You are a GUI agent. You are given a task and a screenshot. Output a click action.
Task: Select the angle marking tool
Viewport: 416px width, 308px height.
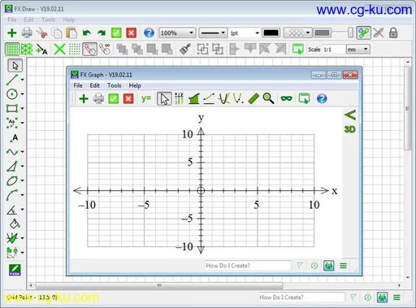(12, 210)
